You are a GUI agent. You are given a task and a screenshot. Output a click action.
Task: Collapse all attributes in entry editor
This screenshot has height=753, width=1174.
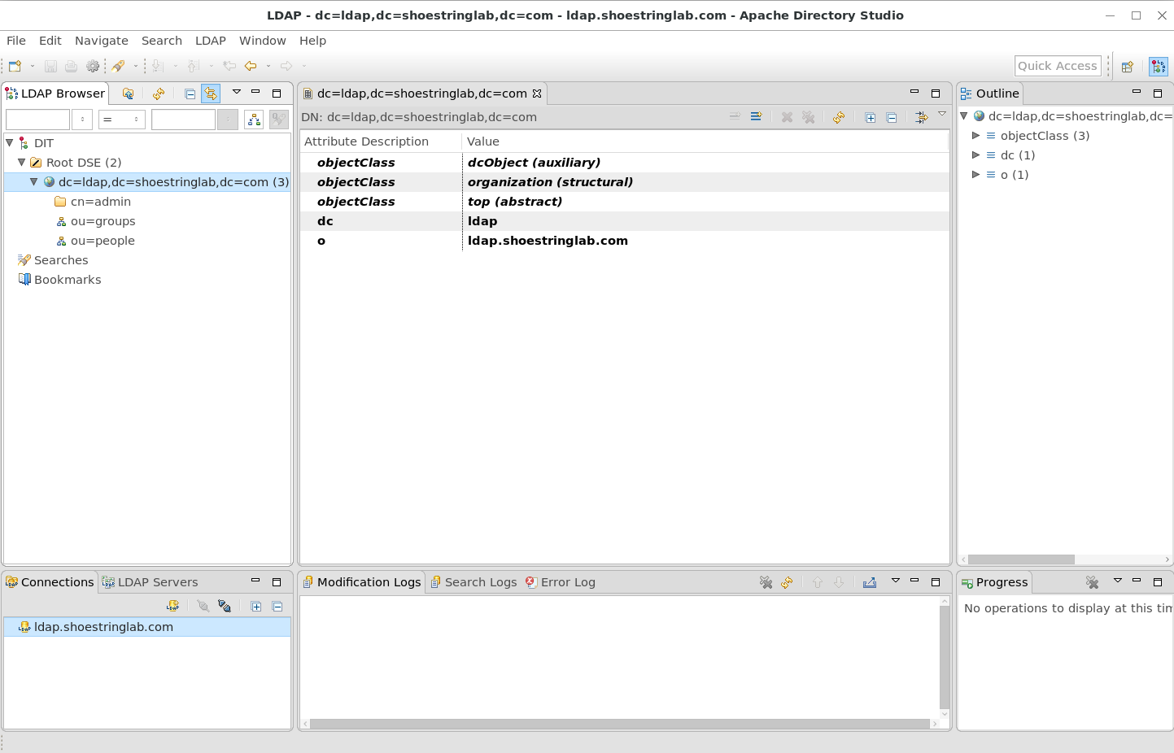(x=892, y=117)
